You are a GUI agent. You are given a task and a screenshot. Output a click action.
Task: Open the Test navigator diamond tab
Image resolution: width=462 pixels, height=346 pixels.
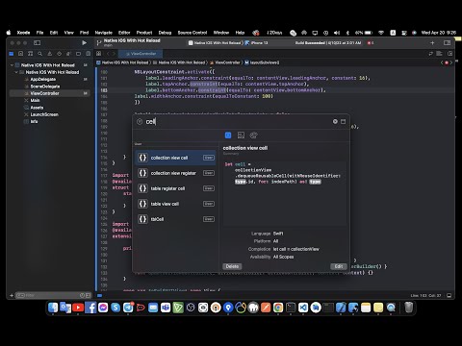pyautogui.click(x=59, y=54)
